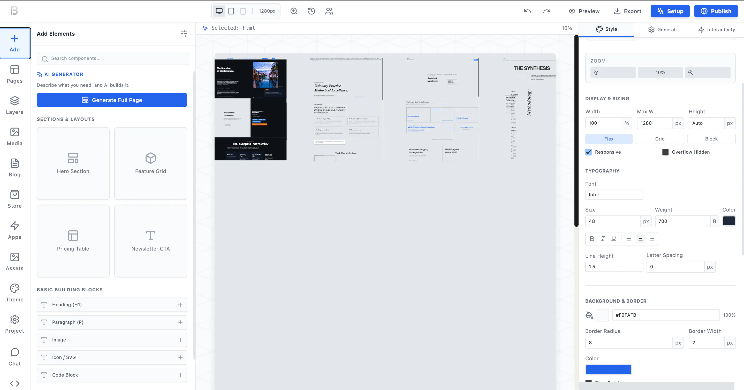Open the Add elements filter settings icon
Image resolution: width=744 pixels, height=390 pixels.
(x=184, y=34)
